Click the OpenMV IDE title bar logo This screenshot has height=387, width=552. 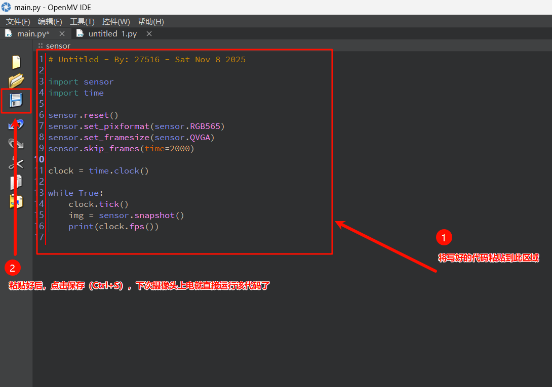[x=6, y=7]
